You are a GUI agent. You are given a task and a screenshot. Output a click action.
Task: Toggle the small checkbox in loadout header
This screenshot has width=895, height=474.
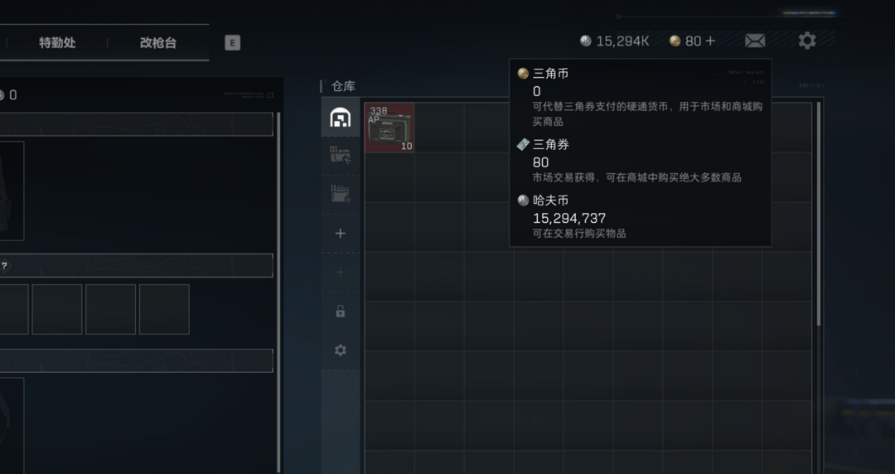click(270, 95)
